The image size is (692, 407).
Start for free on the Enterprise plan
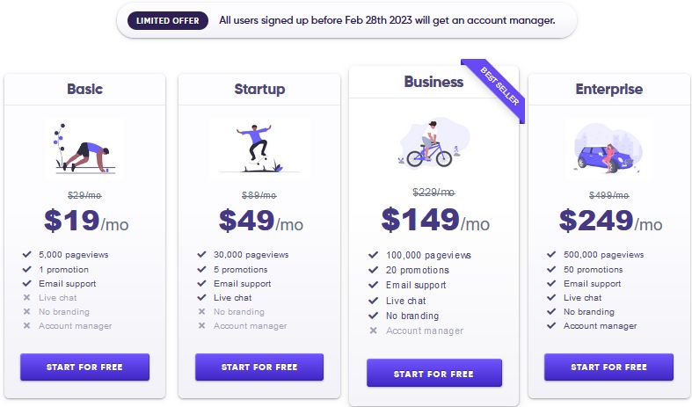[x=608, y=367]
